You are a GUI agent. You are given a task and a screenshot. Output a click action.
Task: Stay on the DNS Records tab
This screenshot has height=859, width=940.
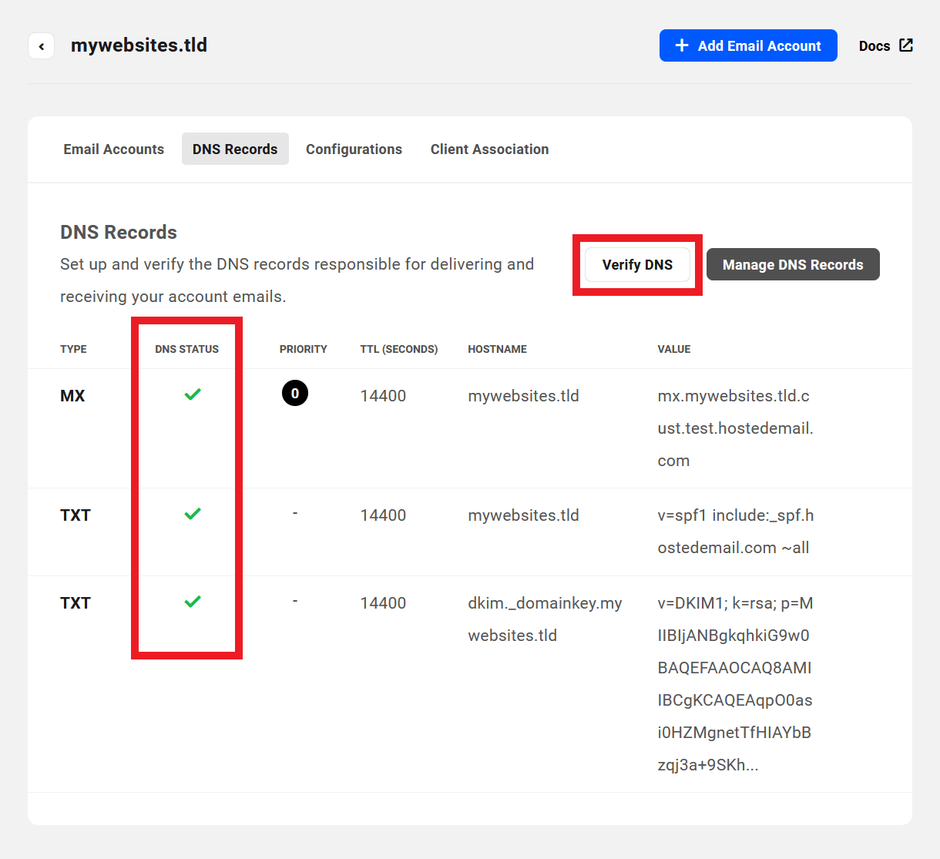click(x=235, y=149)
